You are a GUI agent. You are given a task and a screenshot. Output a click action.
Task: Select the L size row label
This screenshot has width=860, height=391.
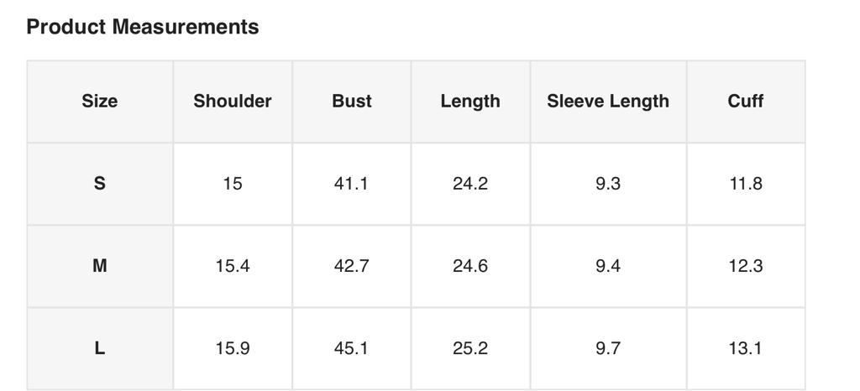pos(99,348)
